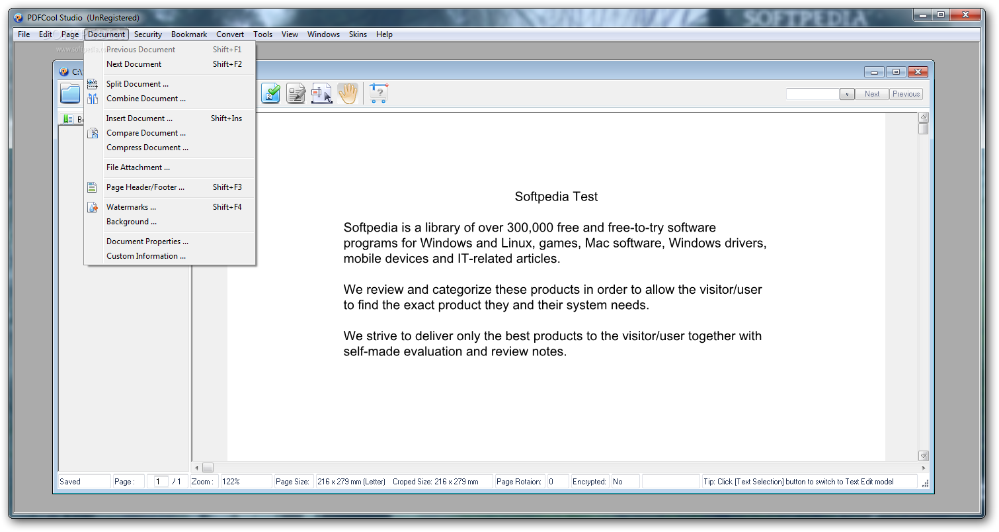Open the View menu
The image size is (999, 532).
pos(290,34)
